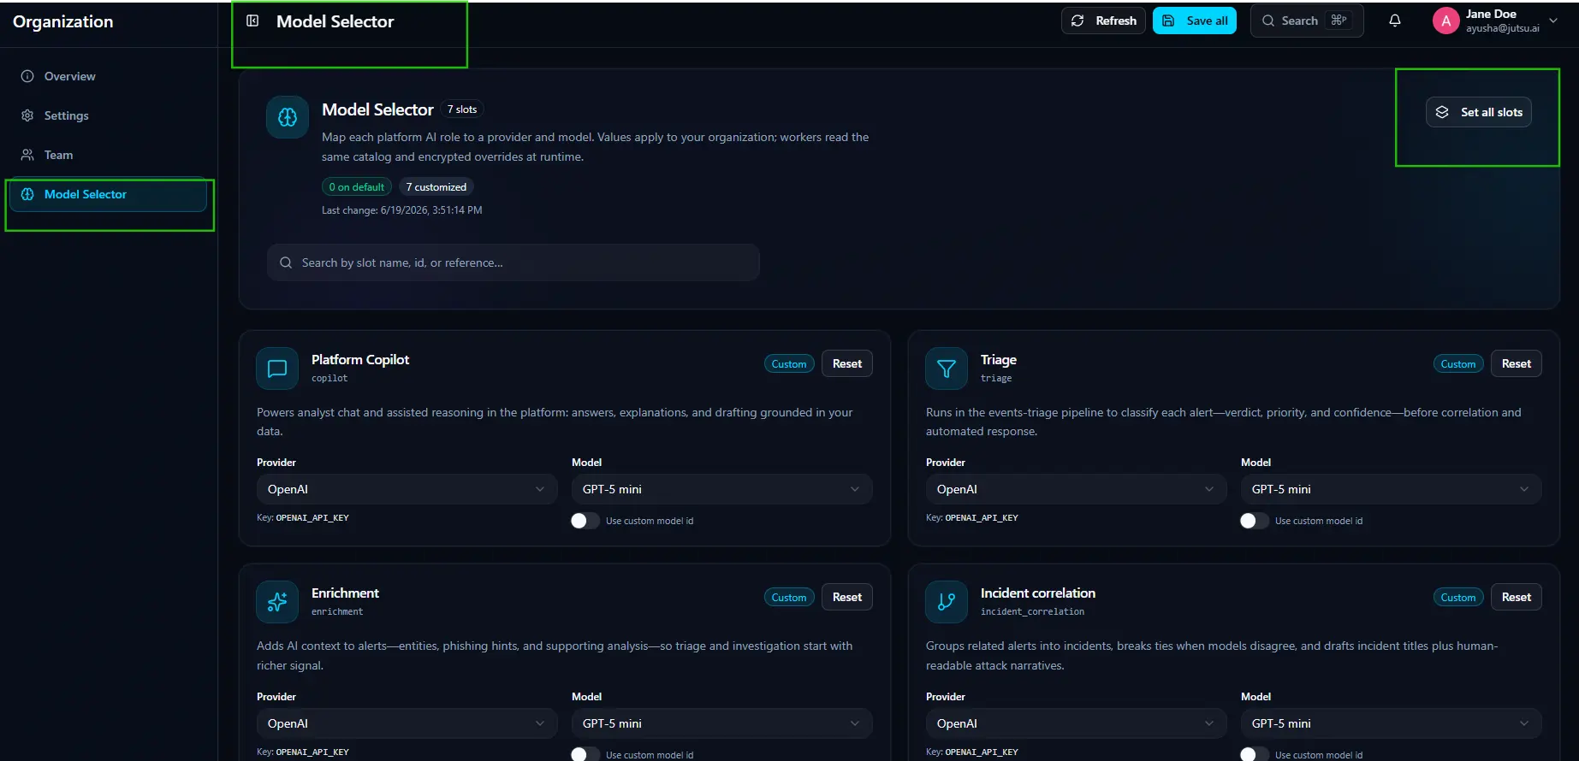Select Model Selector in sidebar
This screenshot has width=1579, height=761.
(108, 194)
